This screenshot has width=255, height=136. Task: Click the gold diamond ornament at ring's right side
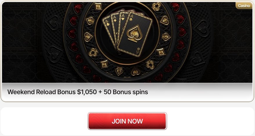[161, 52]
